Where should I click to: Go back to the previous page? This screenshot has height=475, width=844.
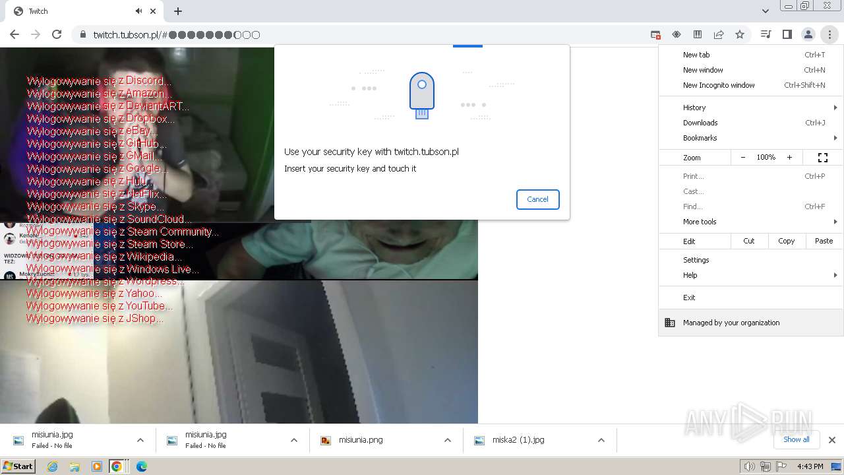(x=15, y=34)
